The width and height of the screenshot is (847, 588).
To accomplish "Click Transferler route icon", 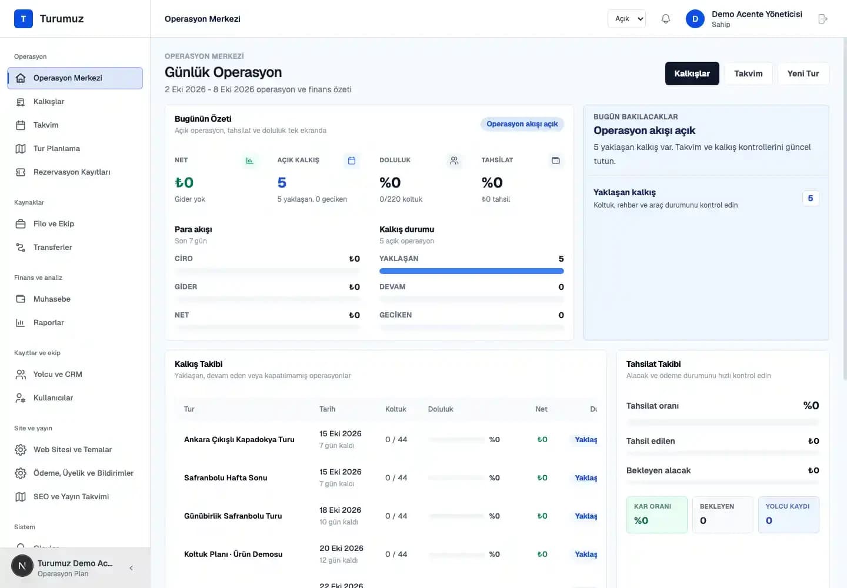I will 21,248.
